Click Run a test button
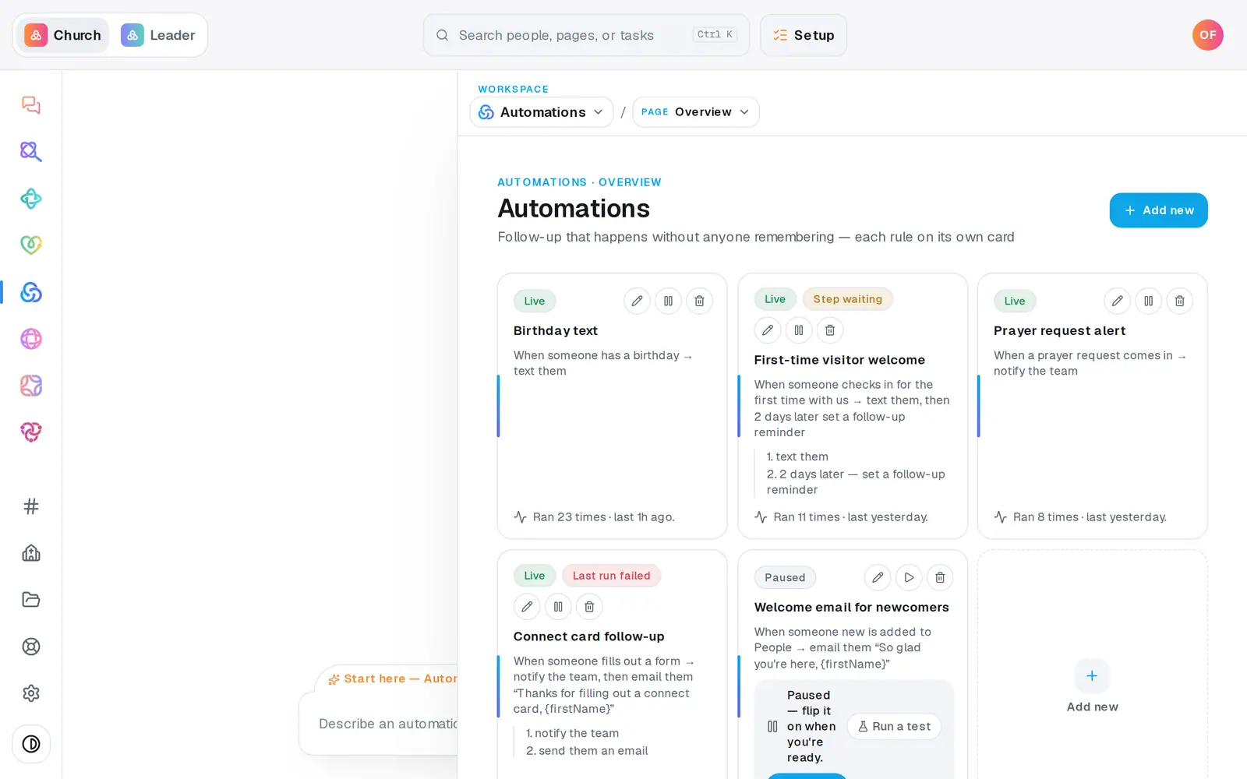This screenshot has width=1247, height=779. click(894, 726)
